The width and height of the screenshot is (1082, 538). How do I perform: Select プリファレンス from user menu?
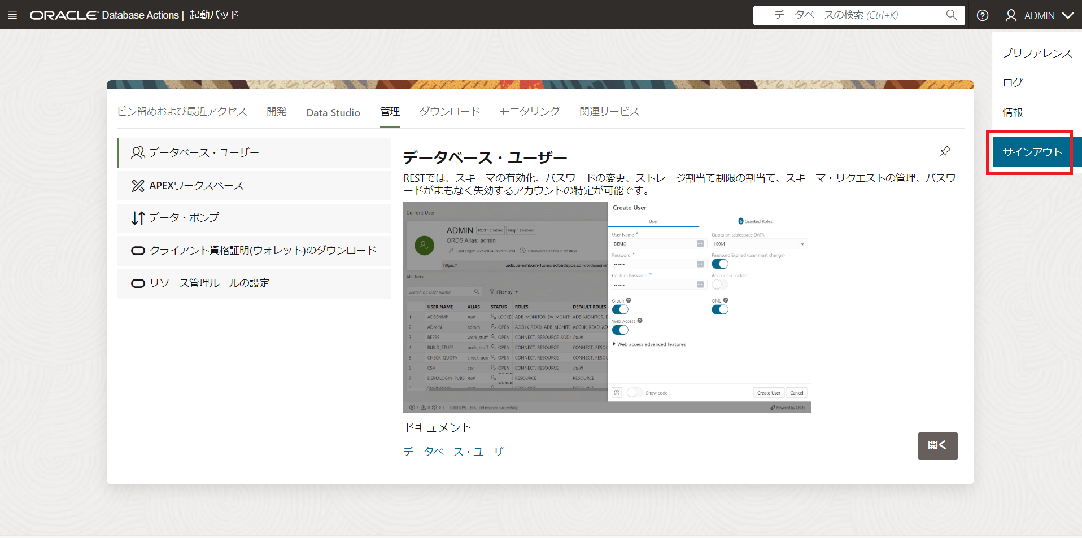coord(1037,53)
